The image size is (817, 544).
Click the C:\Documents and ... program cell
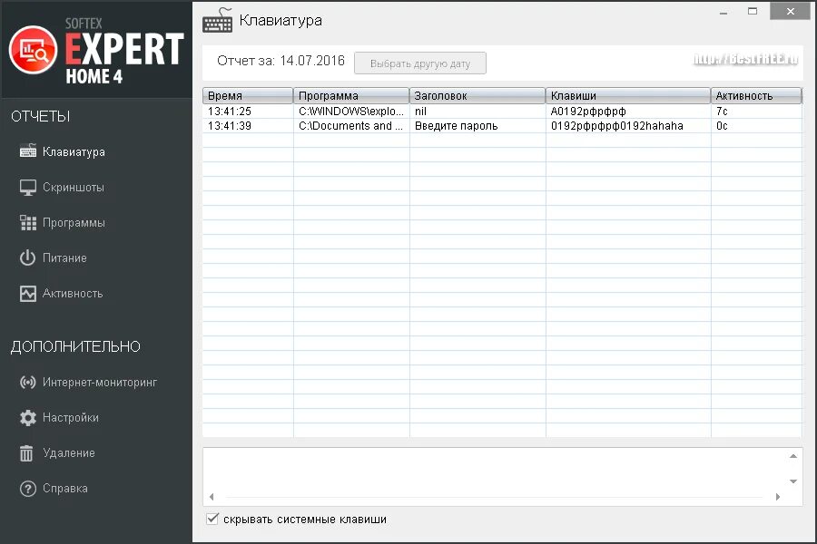tap(351, 125)
